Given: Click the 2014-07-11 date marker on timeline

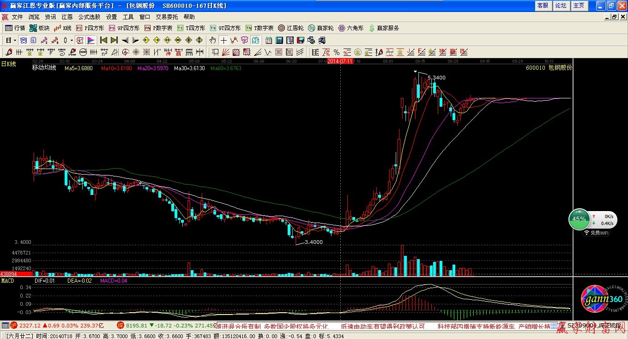Looking at the screenshot, I should (340, 61).
